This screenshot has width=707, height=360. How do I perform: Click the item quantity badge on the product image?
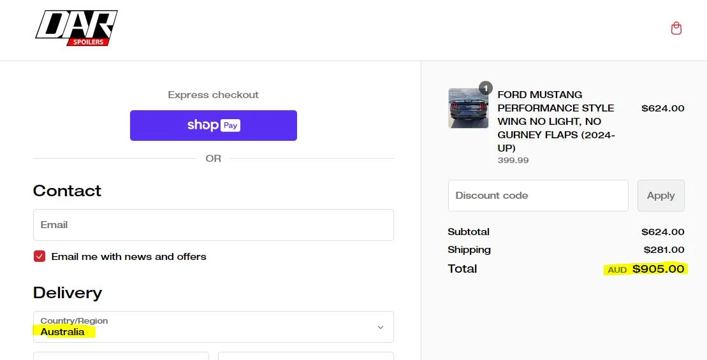(486, 88)
